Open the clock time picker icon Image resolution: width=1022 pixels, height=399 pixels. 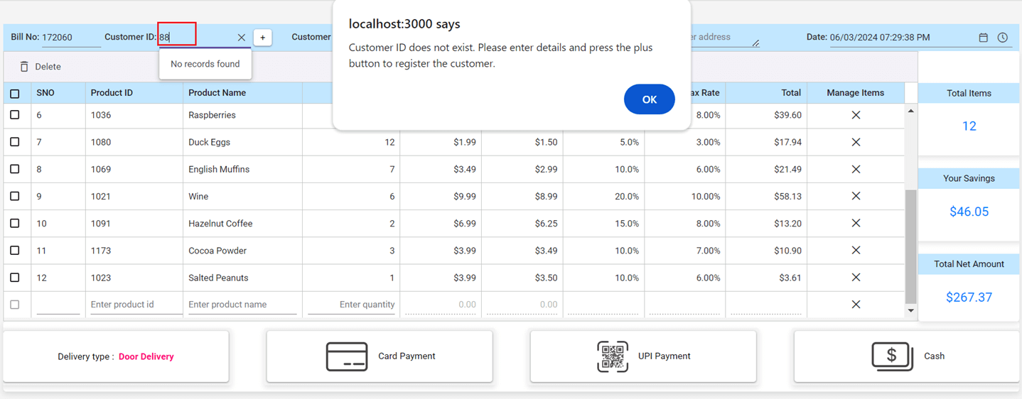(x=1003, y=38)
